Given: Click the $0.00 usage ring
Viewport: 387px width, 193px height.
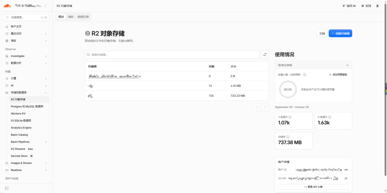Looking at the screenshot, I should pos(288,90).
